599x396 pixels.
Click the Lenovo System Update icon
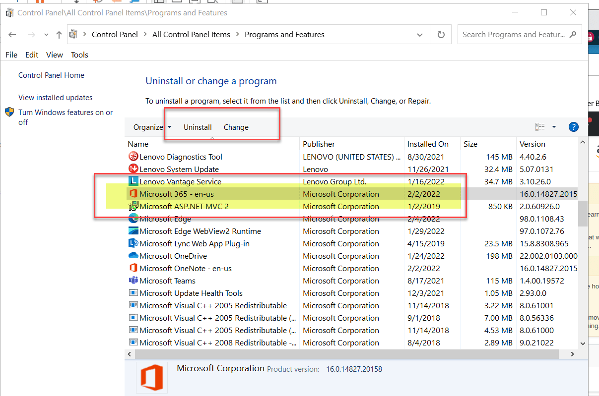(x=133, y=169)
